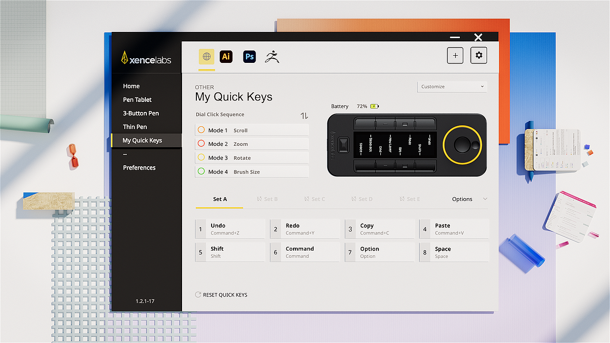Click the Battery 72% text
Viewport: 610px width, 343px height.
click(x=349, y=106)
